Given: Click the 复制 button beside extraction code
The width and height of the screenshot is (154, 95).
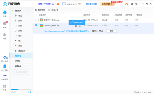Looking at the screenshot, I should 112,31.
